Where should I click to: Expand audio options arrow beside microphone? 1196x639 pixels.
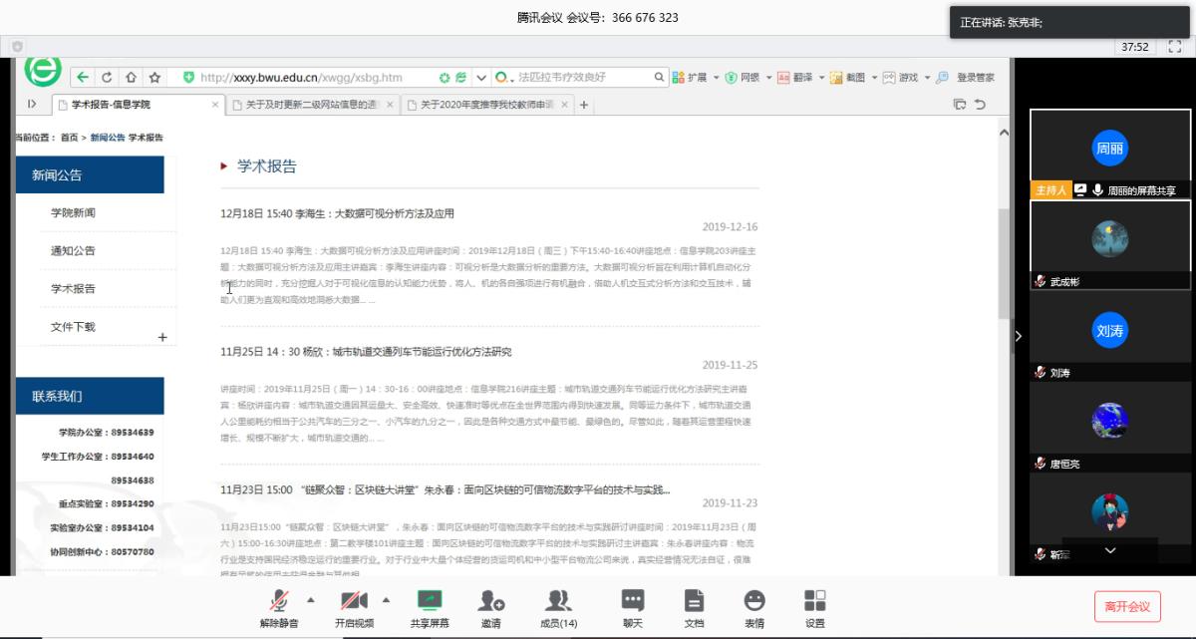(x=310, y=600)
